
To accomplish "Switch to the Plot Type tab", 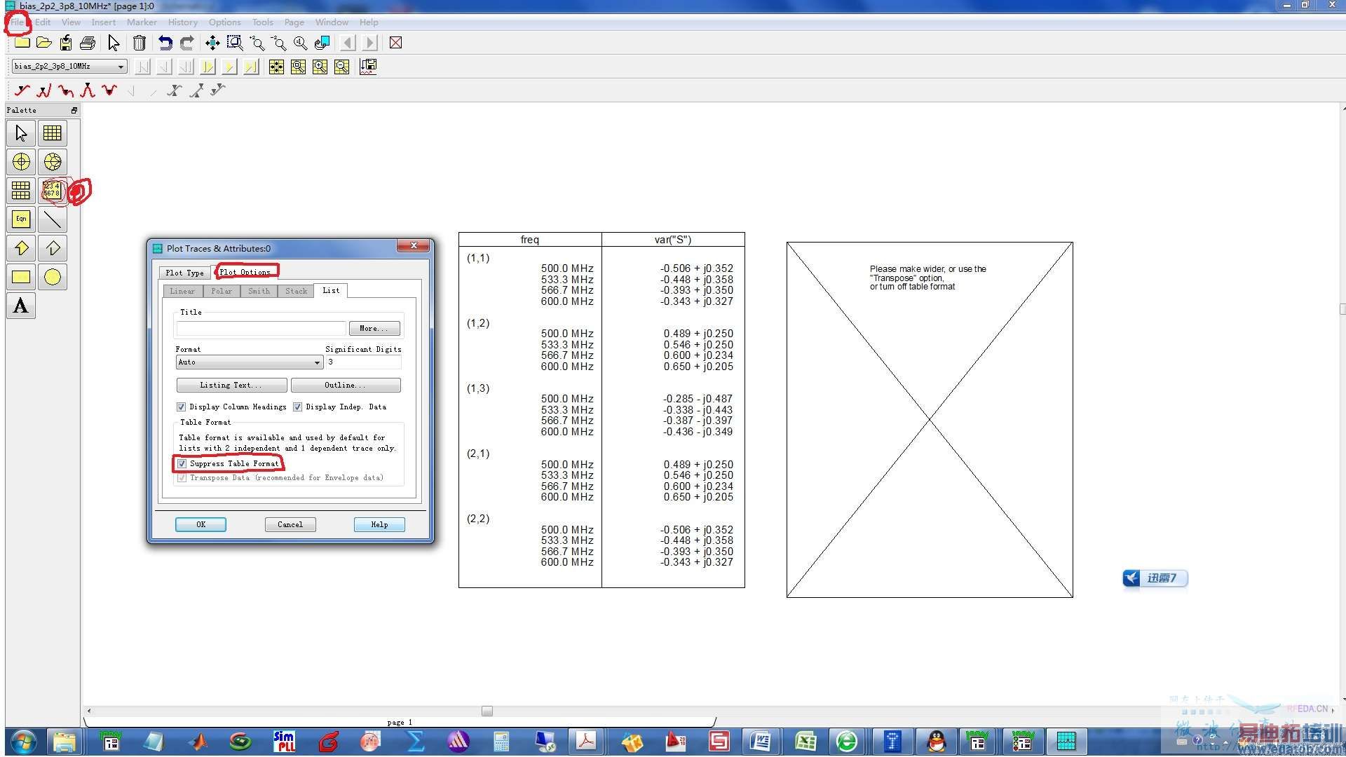I will click(x=184, y=273).
